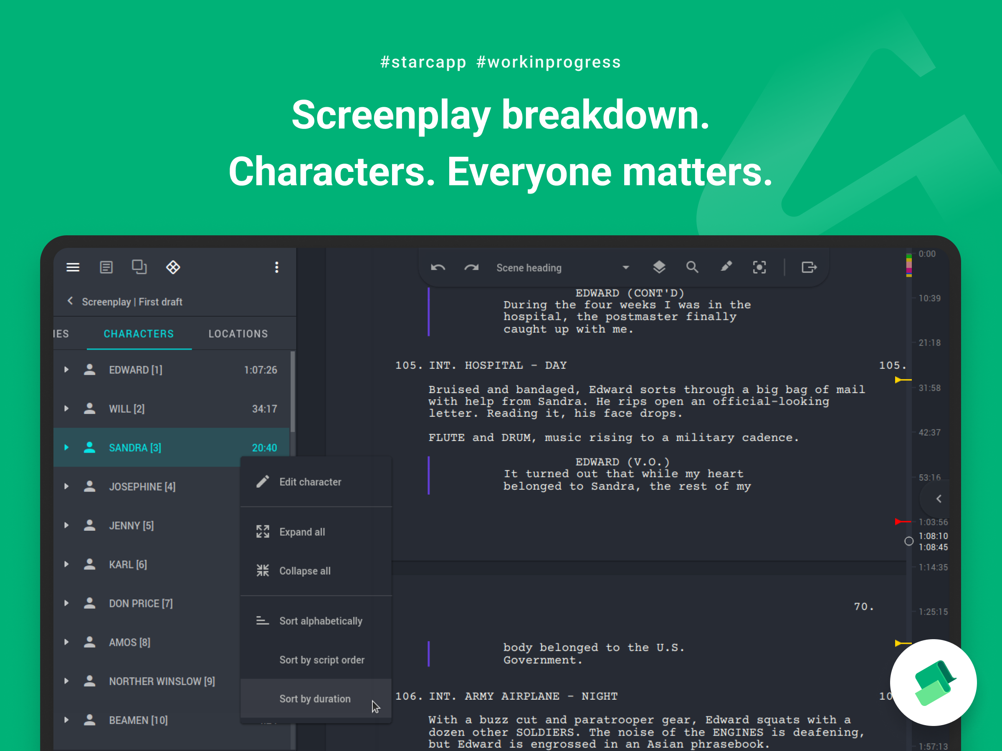The width and height of the screenshot is (1002, 751).
Task: Click the EDWARD (V.O.) character cue
Action: tap(622, 462)
